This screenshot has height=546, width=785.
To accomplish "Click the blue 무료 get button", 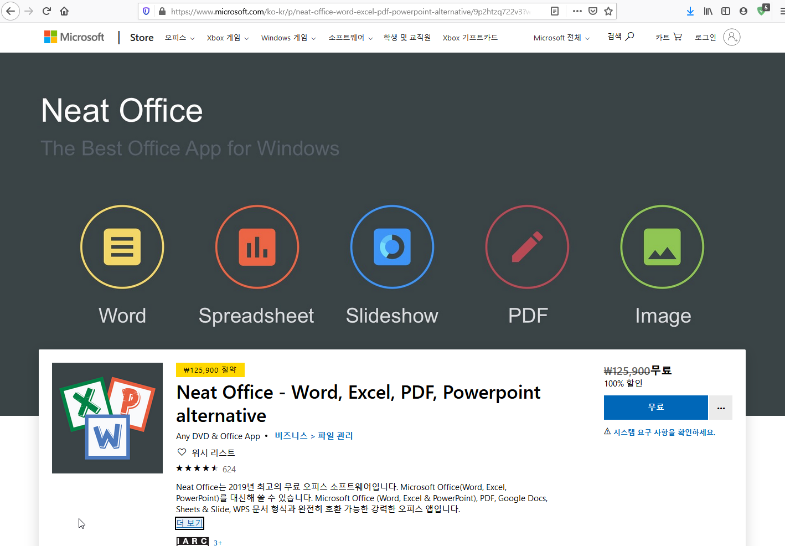I will tap(656, 408).
